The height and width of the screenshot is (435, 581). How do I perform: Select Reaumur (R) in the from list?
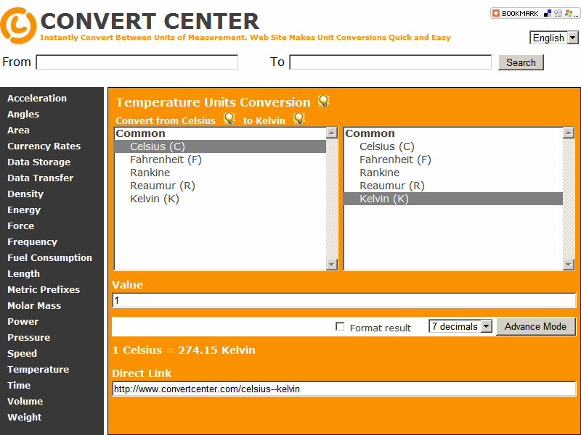[x=220, y=186]
